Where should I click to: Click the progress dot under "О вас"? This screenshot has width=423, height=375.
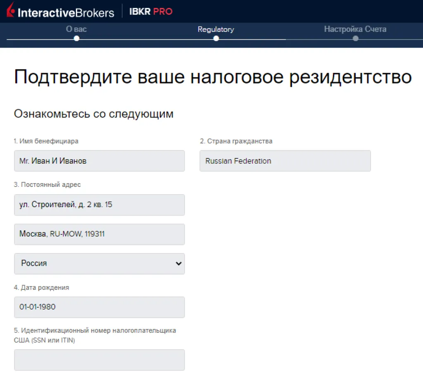point(76,38)
